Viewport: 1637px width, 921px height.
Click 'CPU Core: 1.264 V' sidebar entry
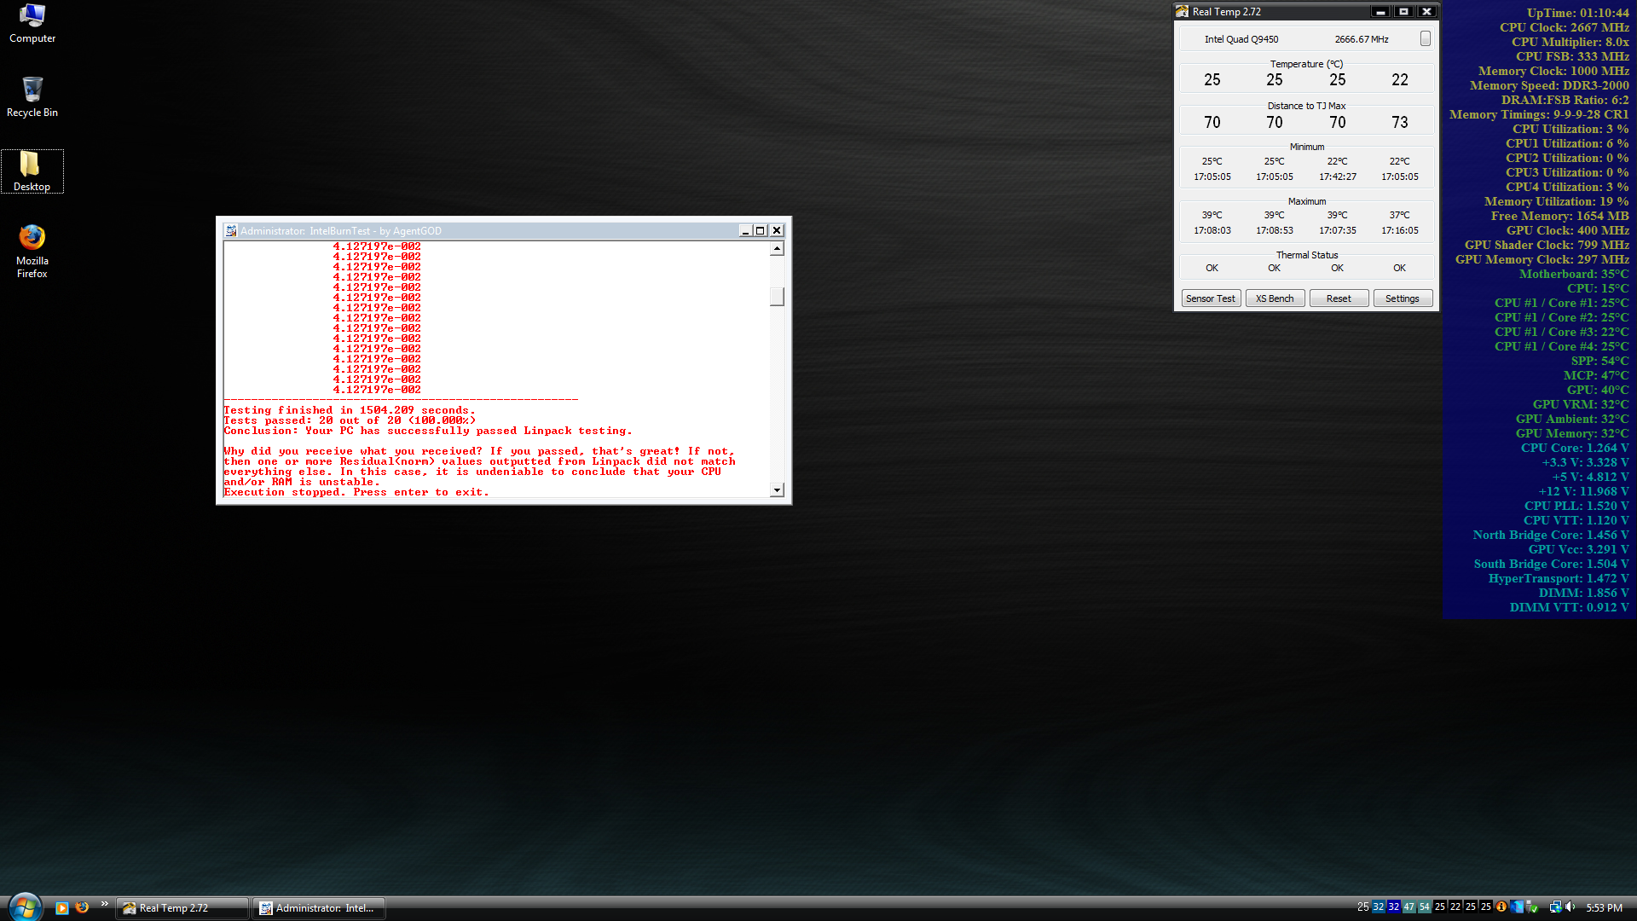1575,448
